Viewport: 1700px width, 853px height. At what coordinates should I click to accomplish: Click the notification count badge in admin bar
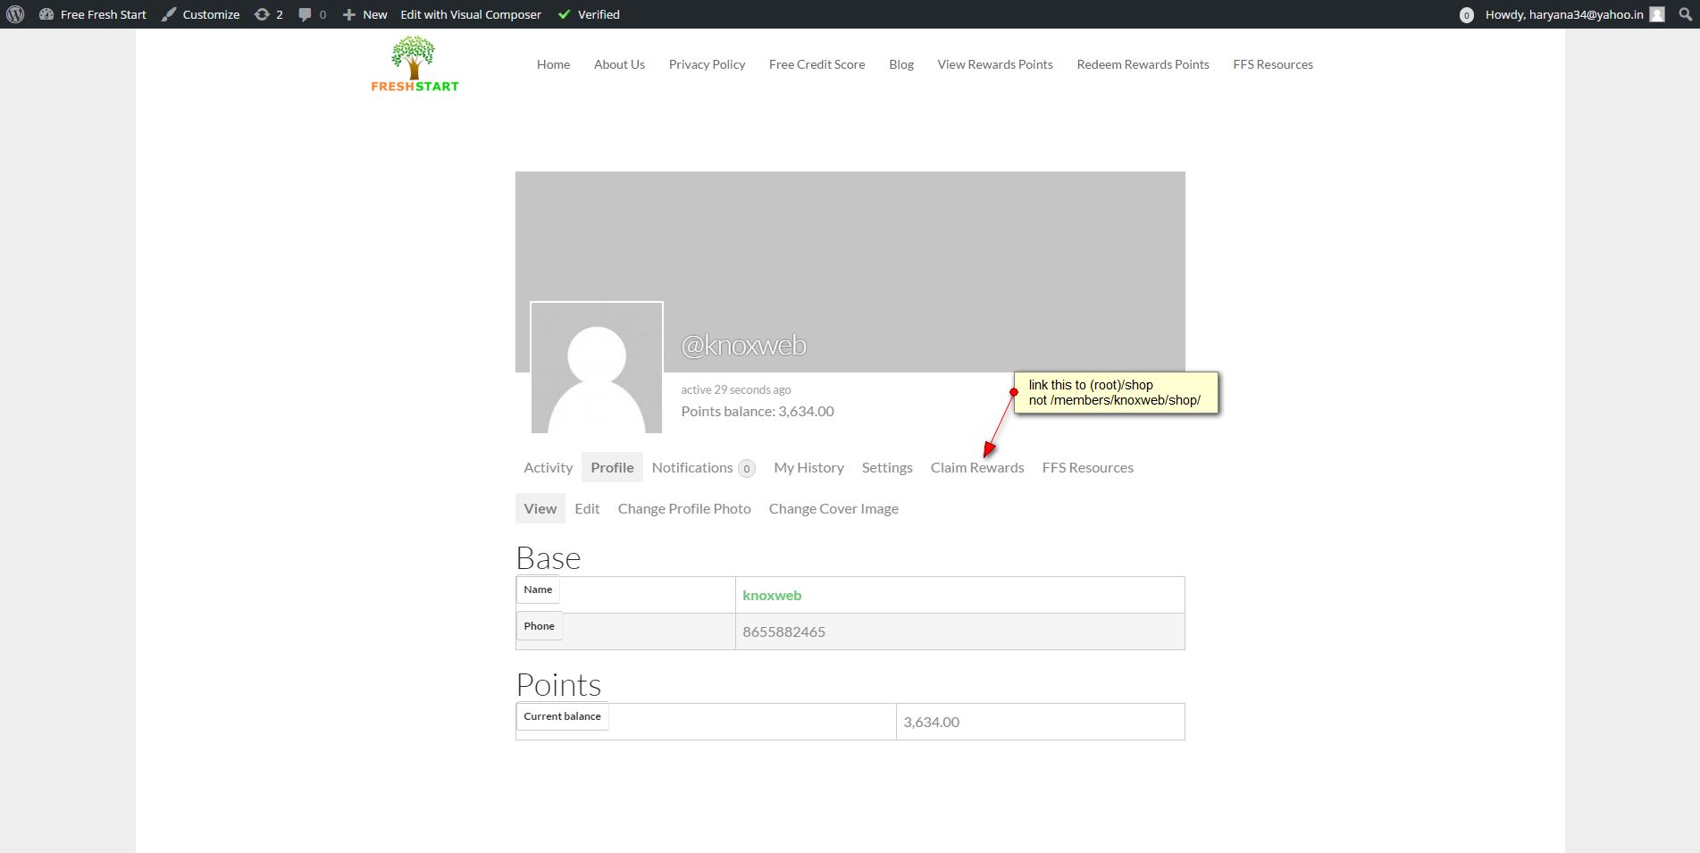pos(1466,15)
